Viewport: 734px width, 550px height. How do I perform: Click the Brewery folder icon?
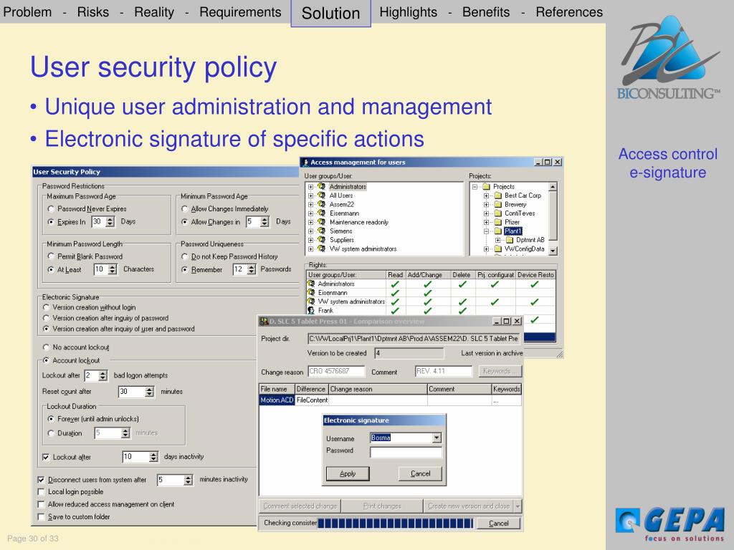click(x=498, y=204)
